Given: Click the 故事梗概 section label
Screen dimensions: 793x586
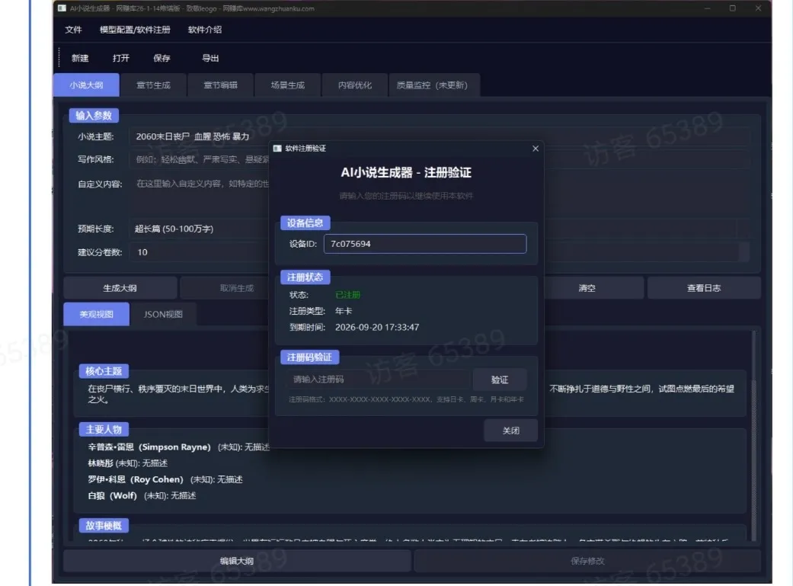Looking at the screenshot, I should (104, 526).
